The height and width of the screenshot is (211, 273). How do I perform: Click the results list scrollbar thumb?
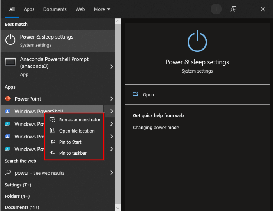118,113
